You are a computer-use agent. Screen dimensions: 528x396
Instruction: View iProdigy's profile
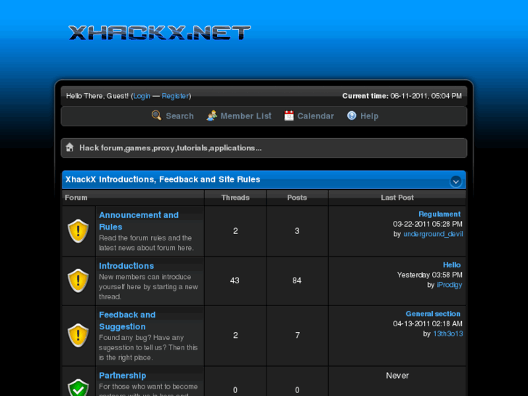click(450, 285)
